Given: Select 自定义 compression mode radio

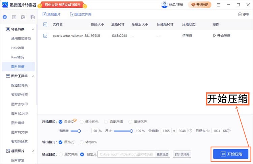Looking at the screenshot, I should [60, 122].
